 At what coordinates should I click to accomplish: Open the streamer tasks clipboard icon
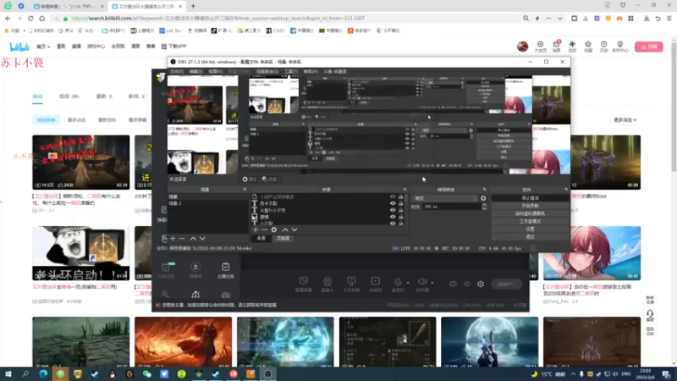click(225, 267)
